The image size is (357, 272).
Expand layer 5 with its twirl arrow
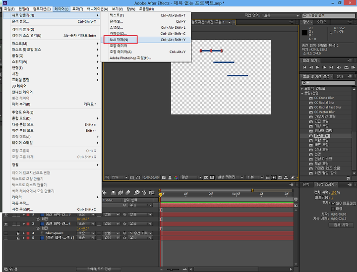coord(24,238)
